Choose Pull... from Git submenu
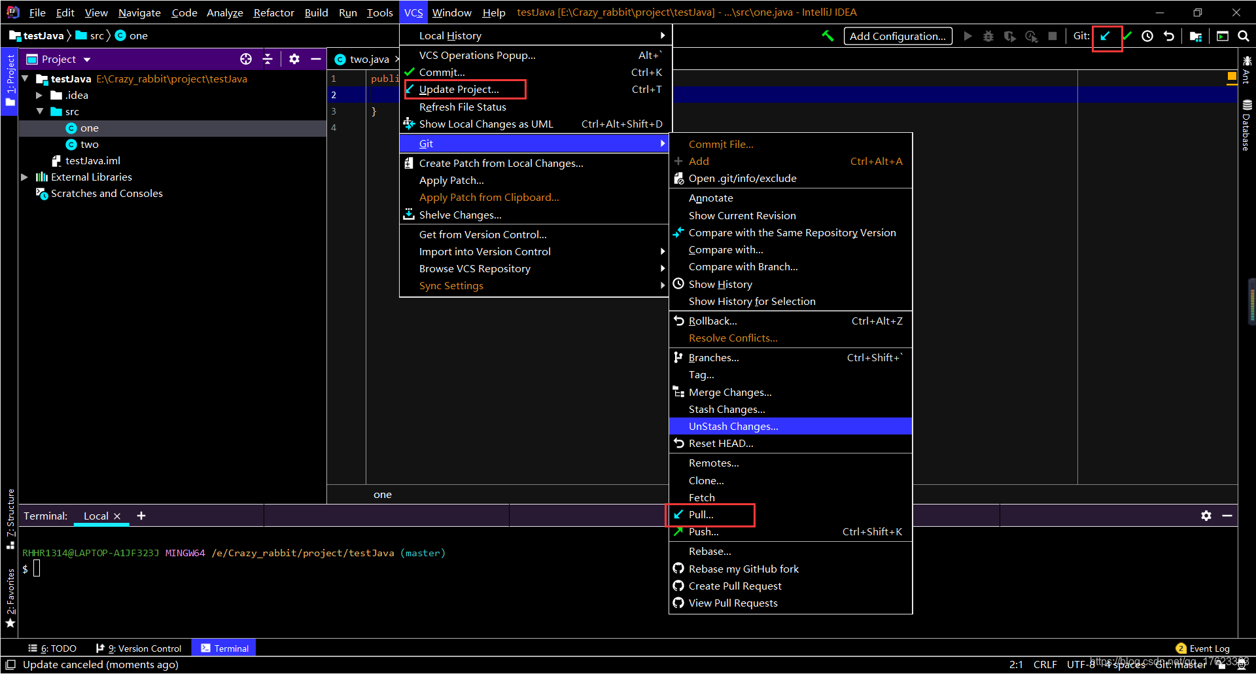Screen dimensions: 1256x674 (790, 514)
